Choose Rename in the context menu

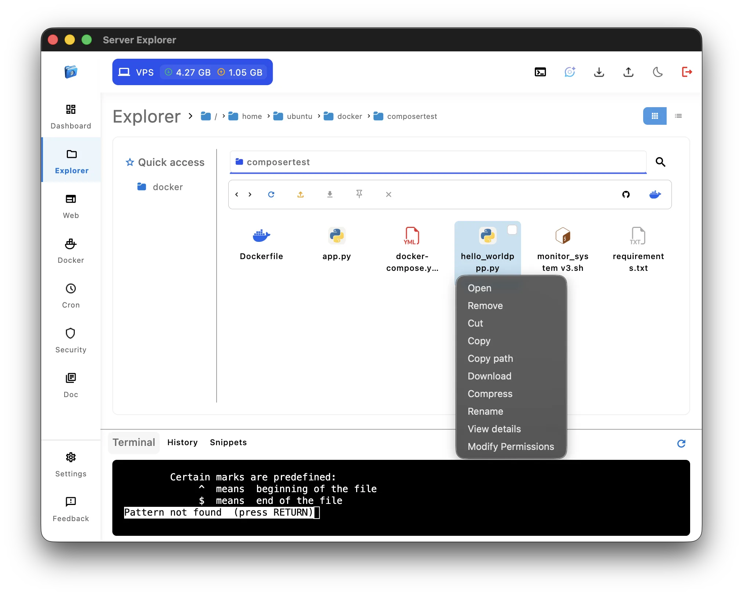(x=511, y=411)
